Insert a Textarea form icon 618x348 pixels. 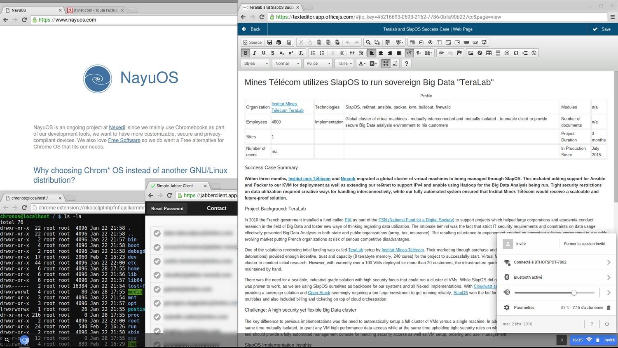click(x=448, y=42)
